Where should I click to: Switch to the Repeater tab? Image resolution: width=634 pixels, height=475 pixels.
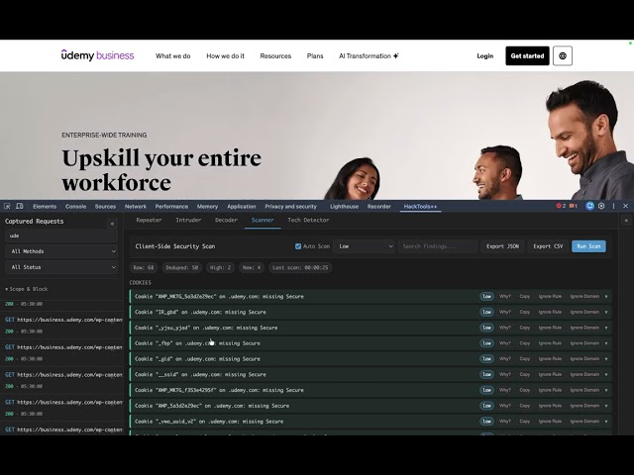pos(149,220)
